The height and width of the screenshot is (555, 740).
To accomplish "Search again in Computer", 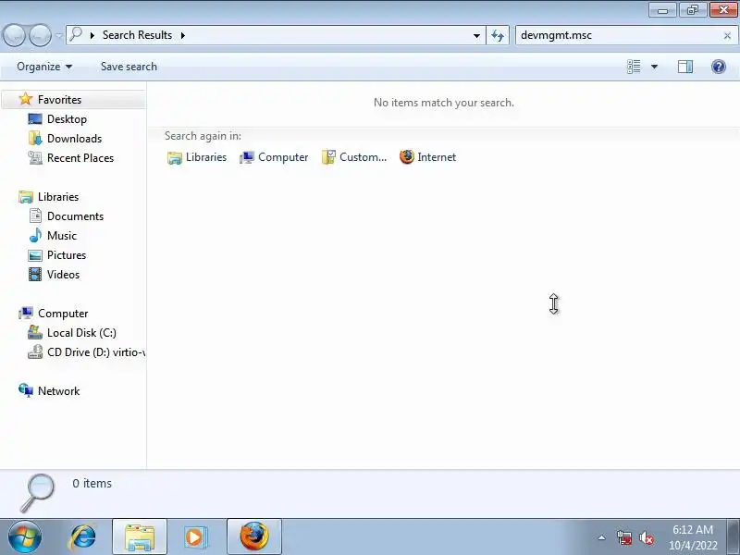I will coord(274,157).
